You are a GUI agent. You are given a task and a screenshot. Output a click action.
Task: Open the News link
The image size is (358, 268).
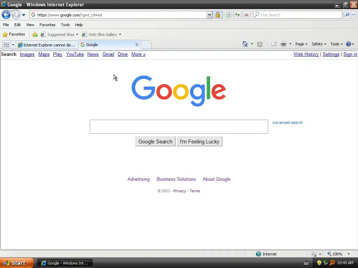pyautogui.click(x=93, y=54)
